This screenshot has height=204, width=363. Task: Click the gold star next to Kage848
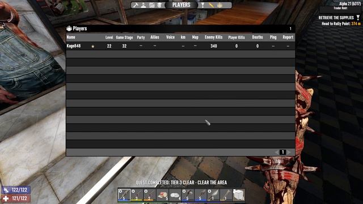point(93,46)
